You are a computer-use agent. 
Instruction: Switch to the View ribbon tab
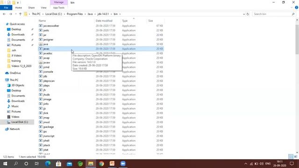(43, 7)
